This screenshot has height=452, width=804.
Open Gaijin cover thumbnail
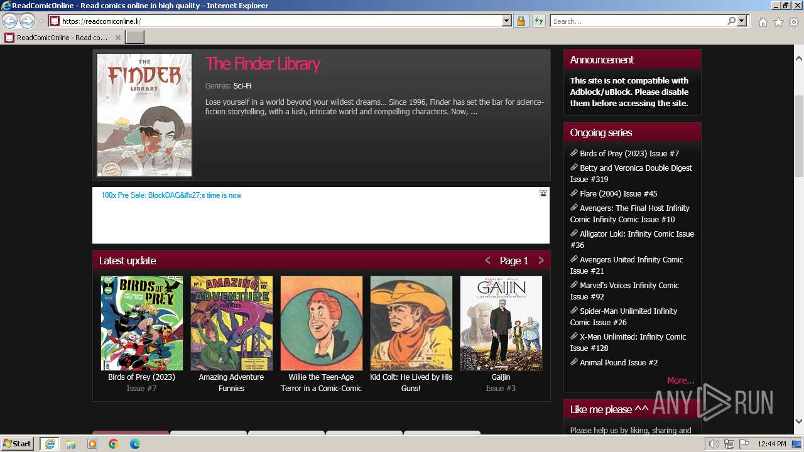coord(501,323)
